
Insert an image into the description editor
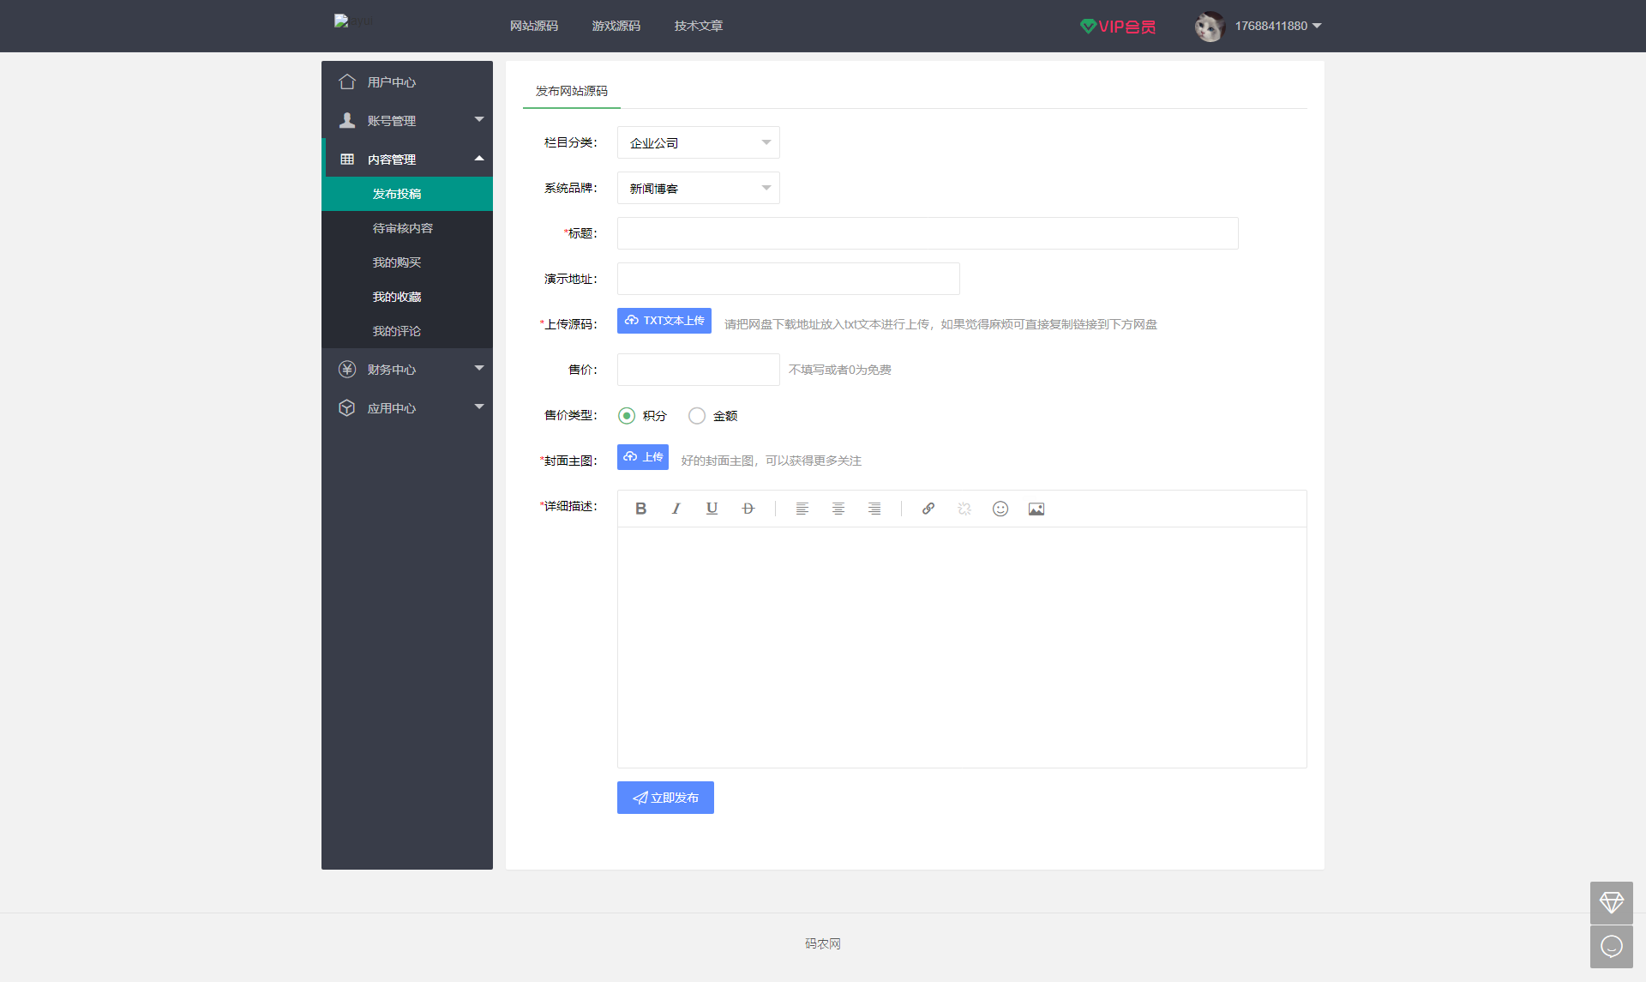coord(1036,509)
